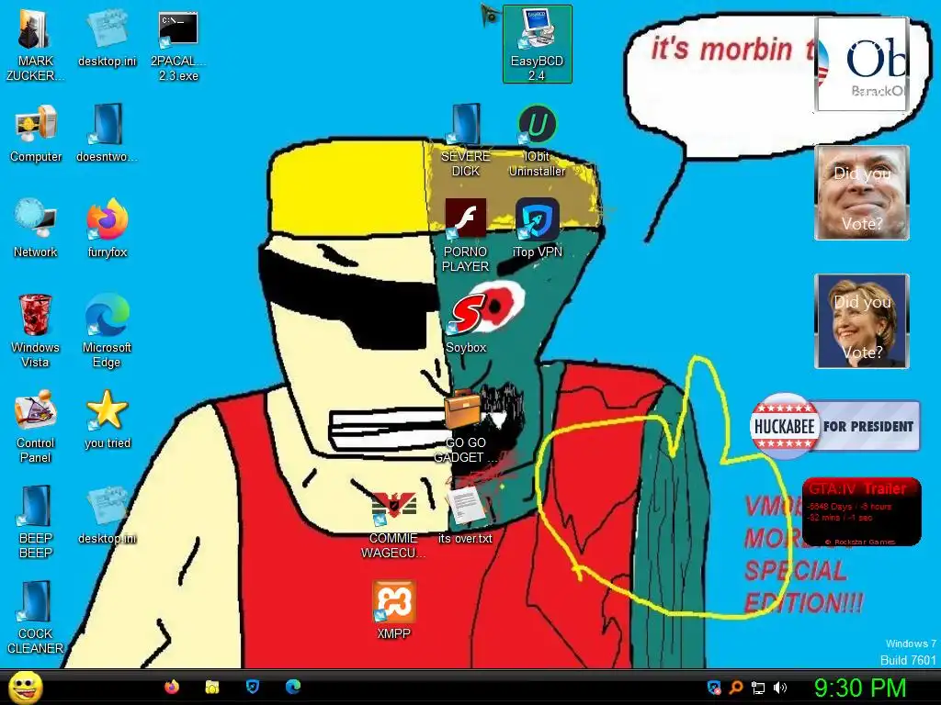Open the its over.txt file
The image size is (941, 705).
[466, 514]
